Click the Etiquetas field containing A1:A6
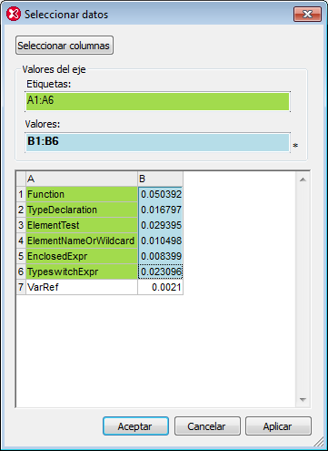 (157, 101)
